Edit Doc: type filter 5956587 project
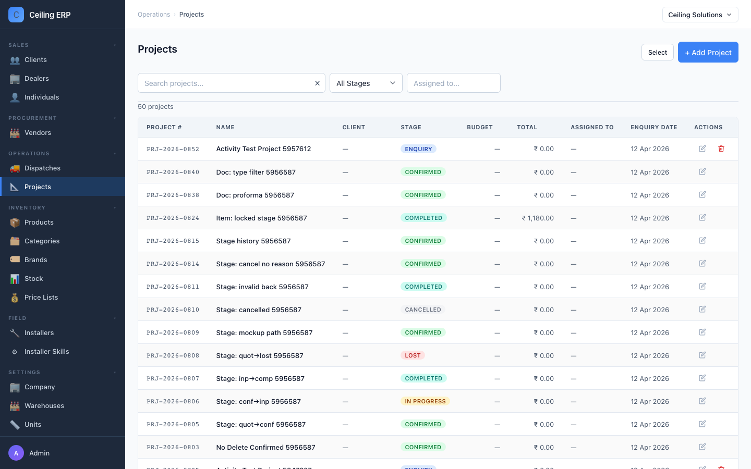Viewport: 751px width, 469px height. coord(702,171)
